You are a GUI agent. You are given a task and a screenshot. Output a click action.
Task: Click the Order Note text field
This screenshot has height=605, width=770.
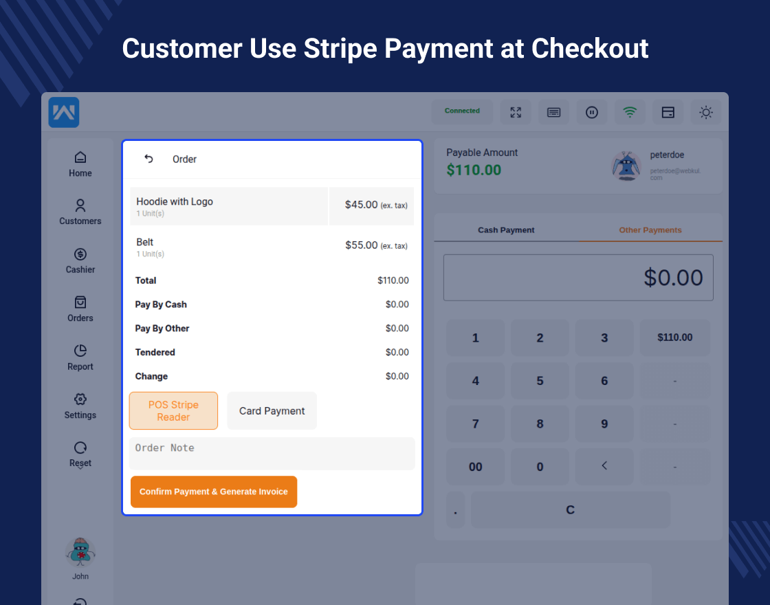coord(272,454)
